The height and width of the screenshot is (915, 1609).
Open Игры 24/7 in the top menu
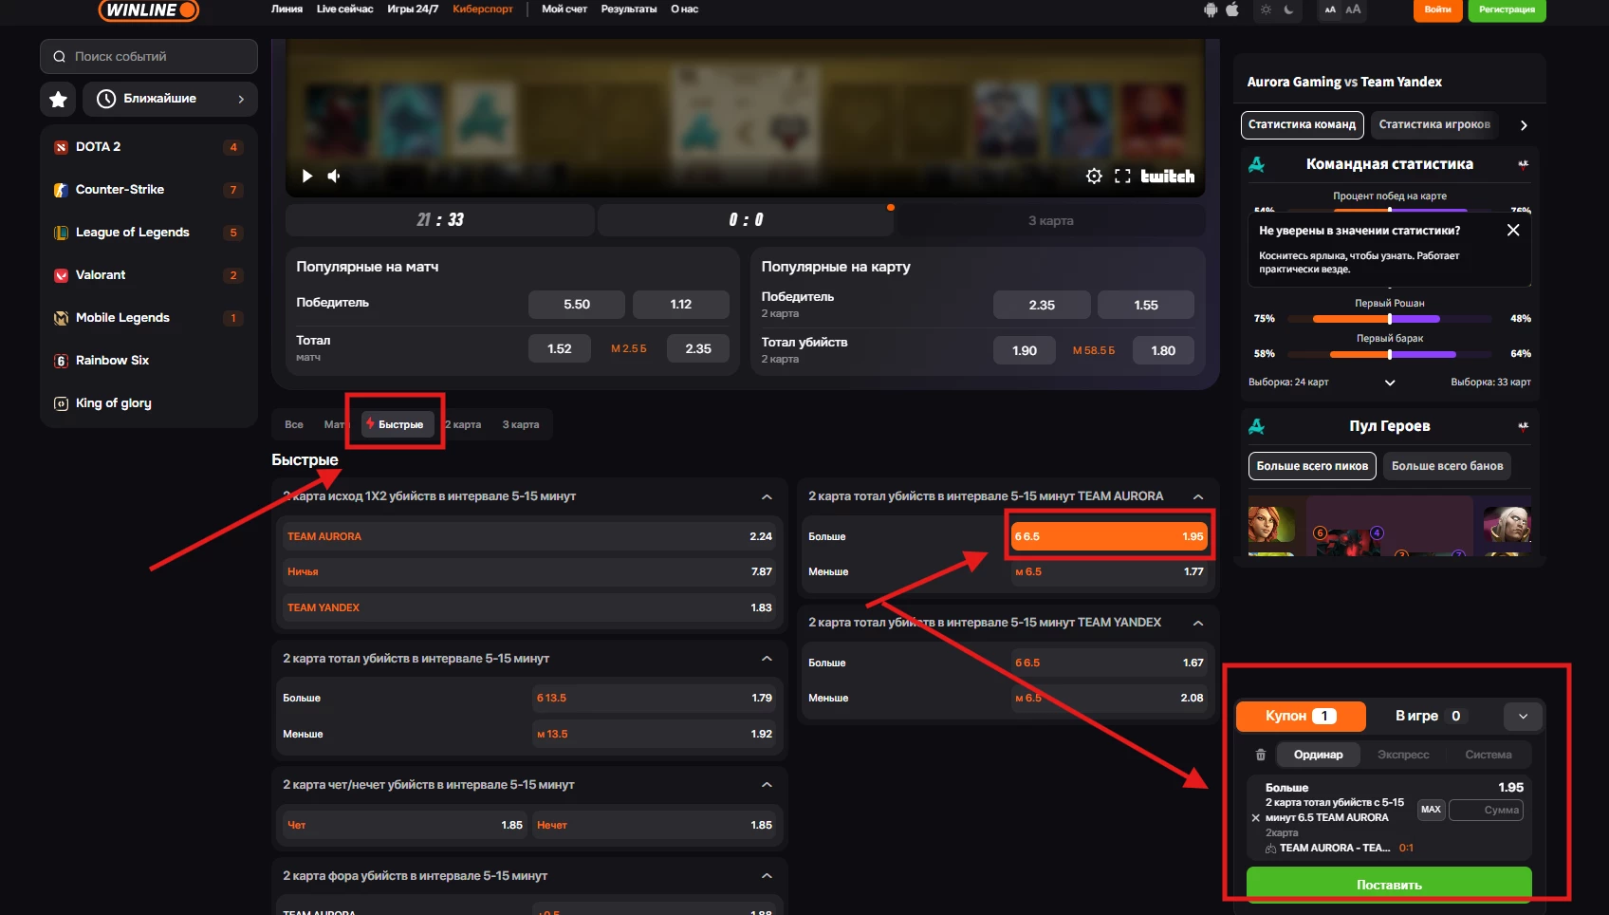413,9
